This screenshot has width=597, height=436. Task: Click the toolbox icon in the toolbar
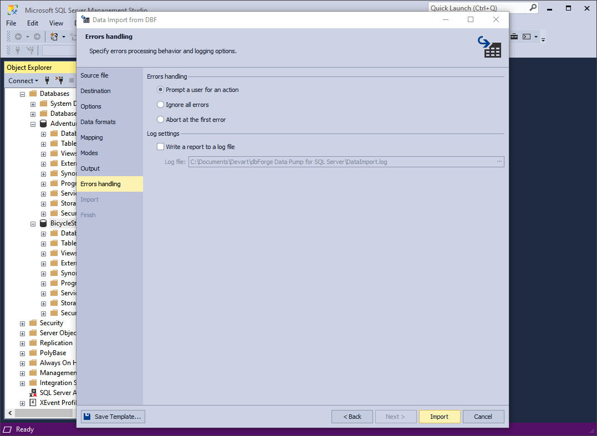514,37
